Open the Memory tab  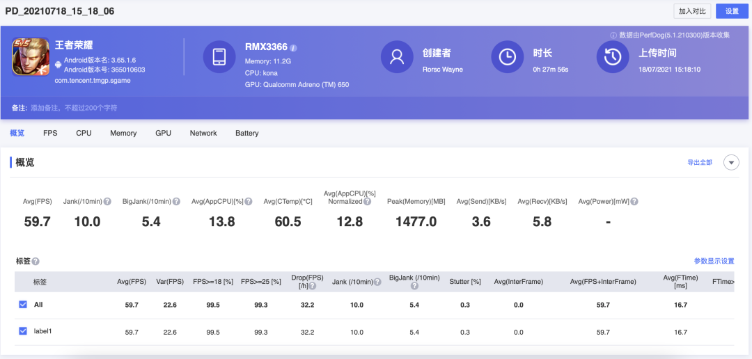click(123, 133)
